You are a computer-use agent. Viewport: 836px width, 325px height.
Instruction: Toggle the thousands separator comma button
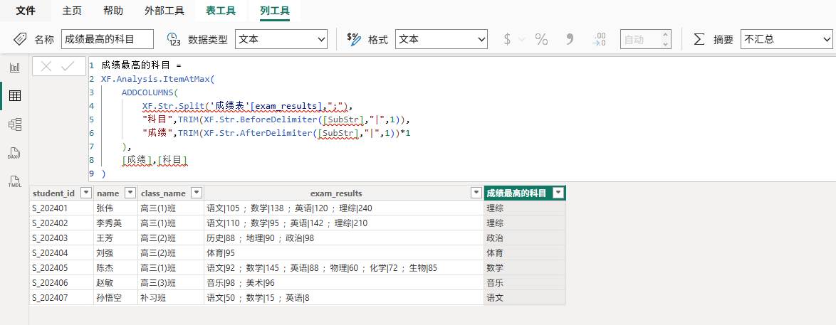[x=569, y=39]
